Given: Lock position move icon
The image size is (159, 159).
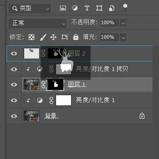Looking at the screenshot, I should click(x=53, y=37).
